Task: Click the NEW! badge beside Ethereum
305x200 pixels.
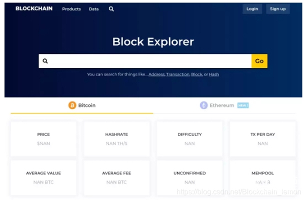Action: (x=243, y=105)
